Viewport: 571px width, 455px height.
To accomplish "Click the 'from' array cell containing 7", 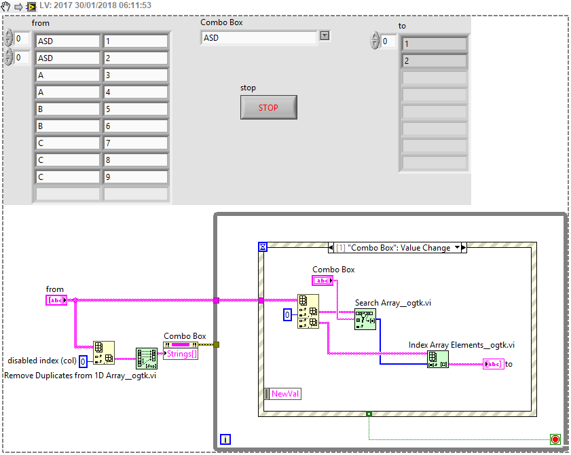I will 135,143.
